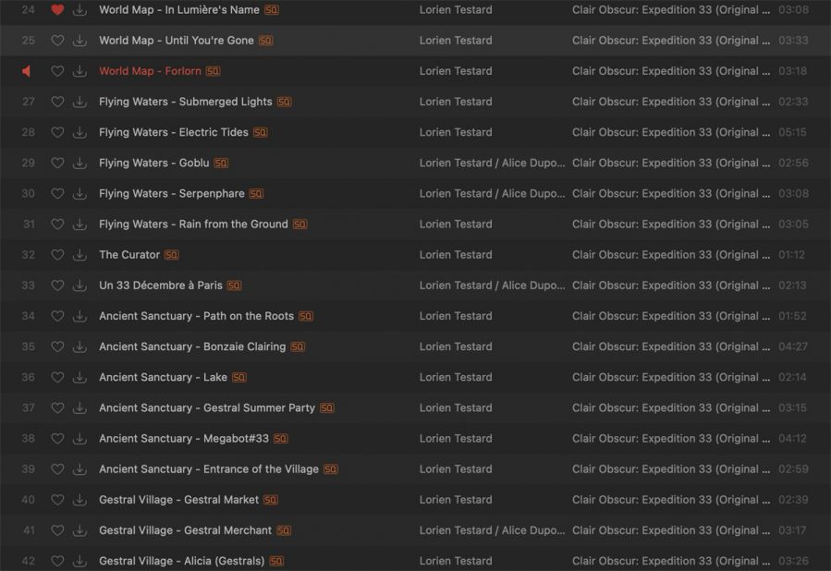Download Ancient Sanctuary - Entrance of the Village

point(79,469)
